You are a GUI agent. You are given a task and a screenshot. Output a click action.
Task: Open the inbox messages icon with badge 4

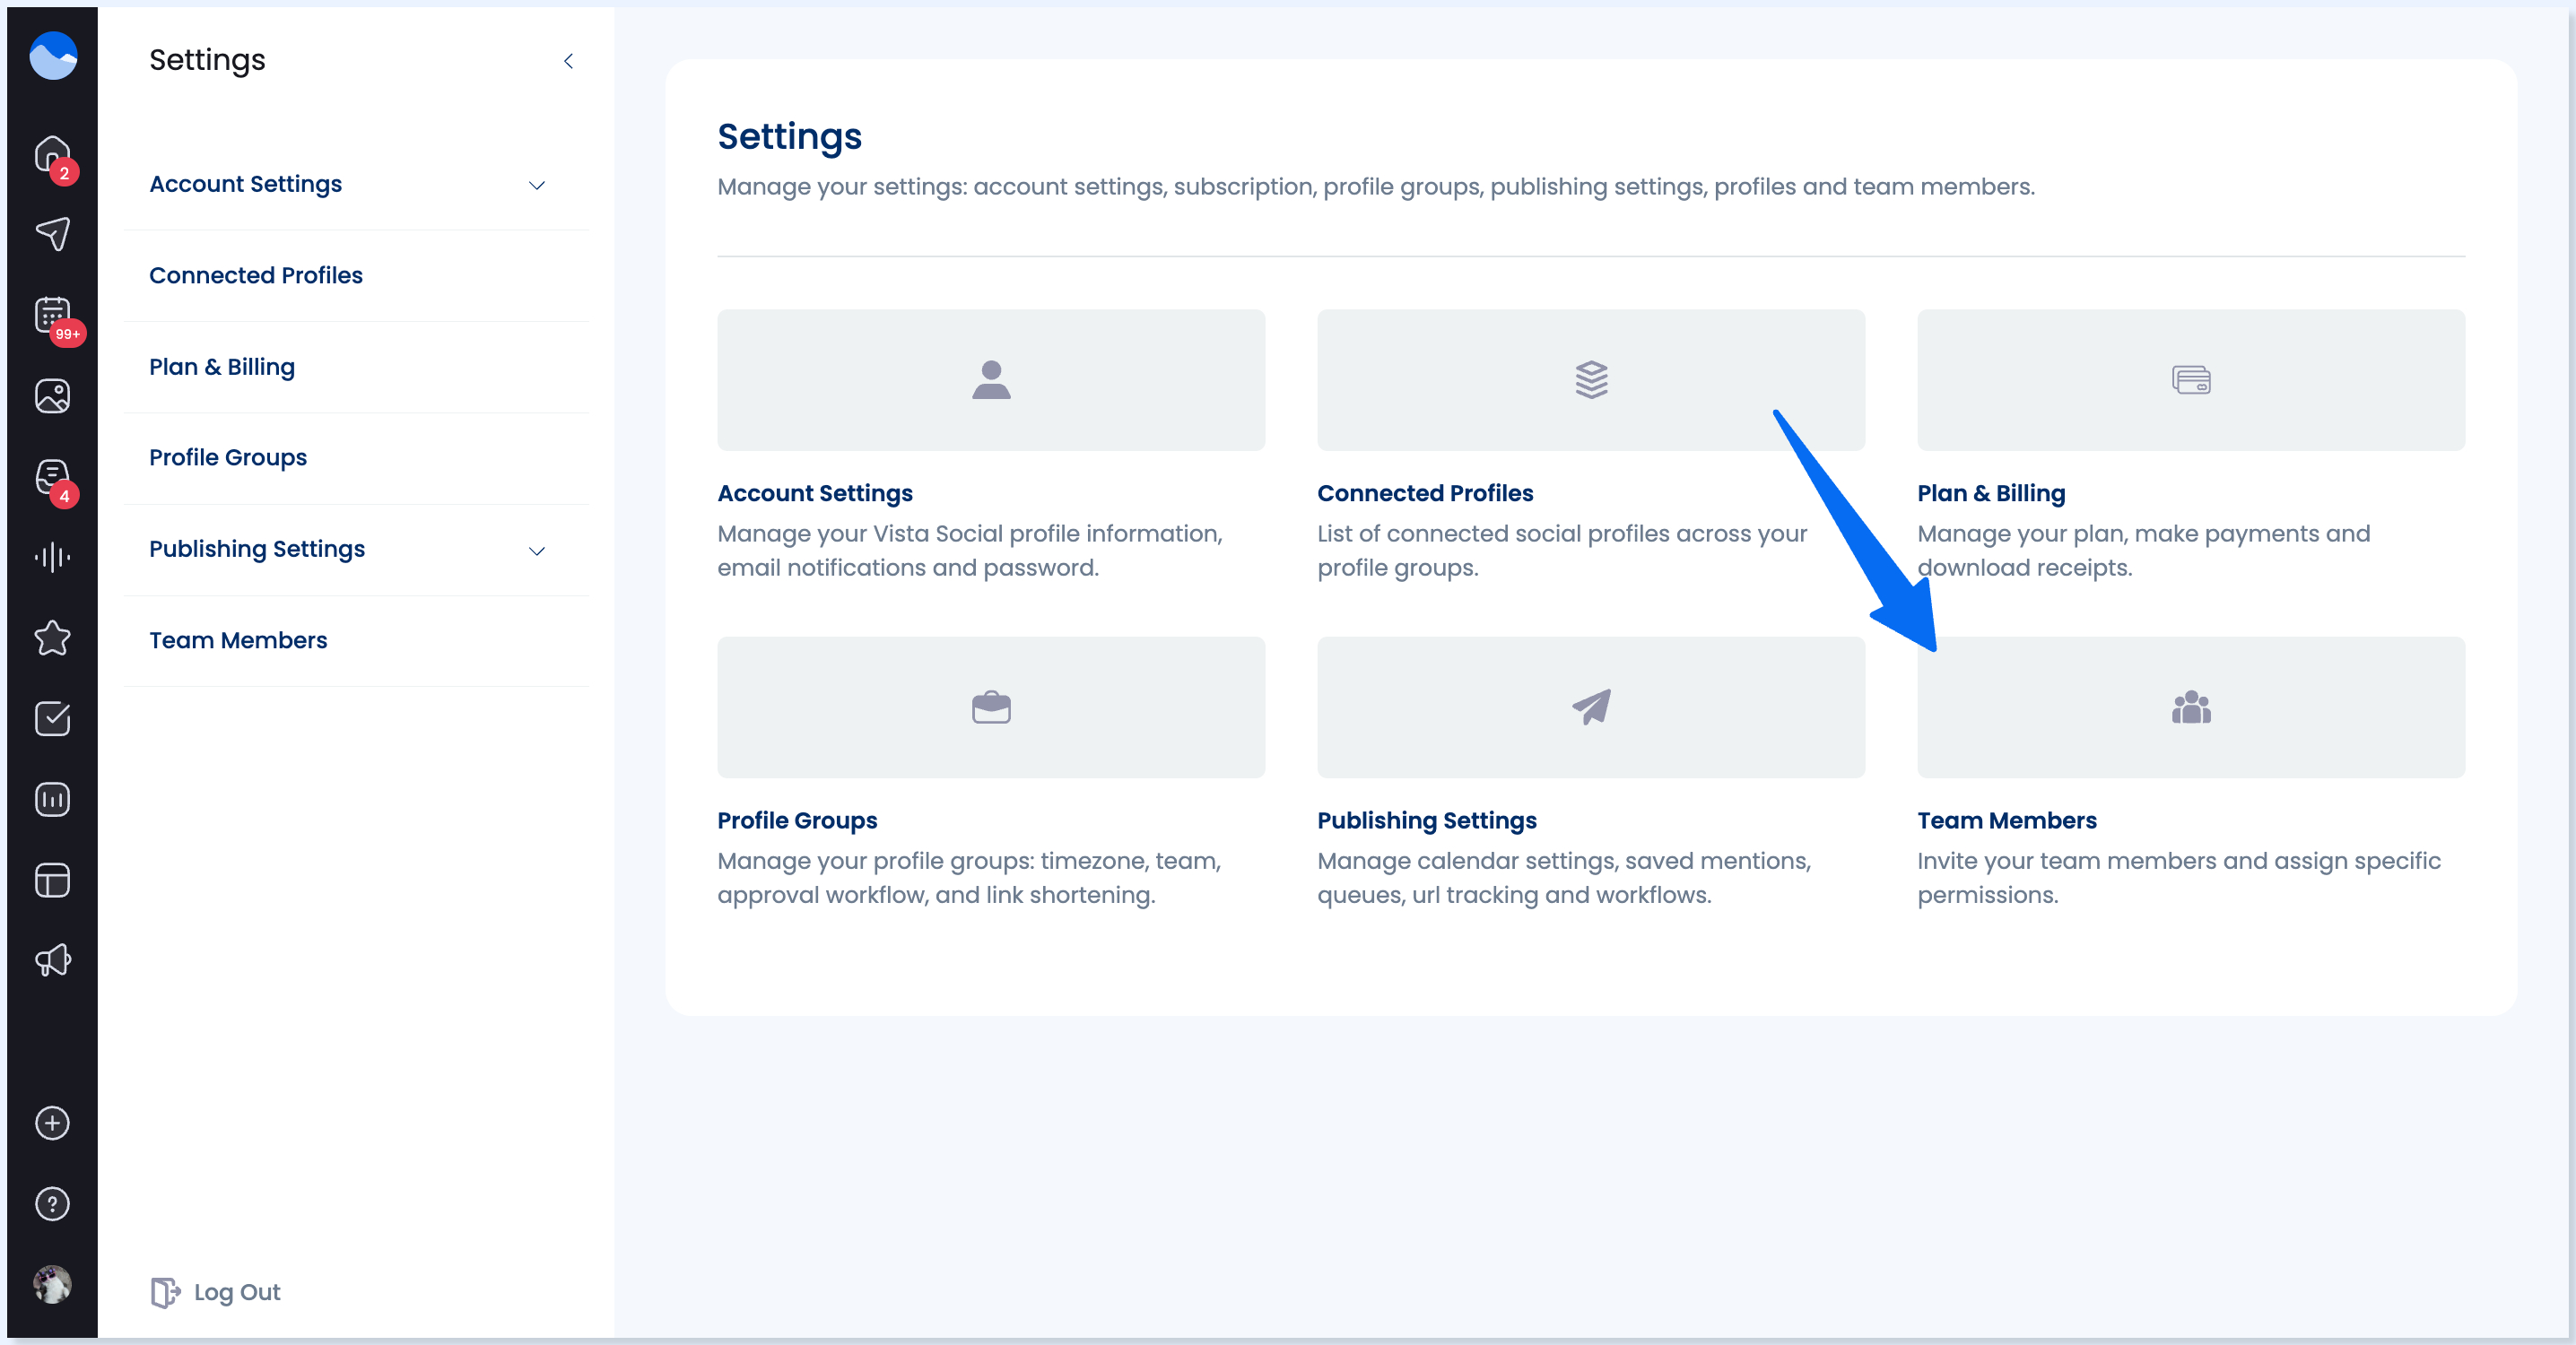pyautogui.click(x=53, y=478)
